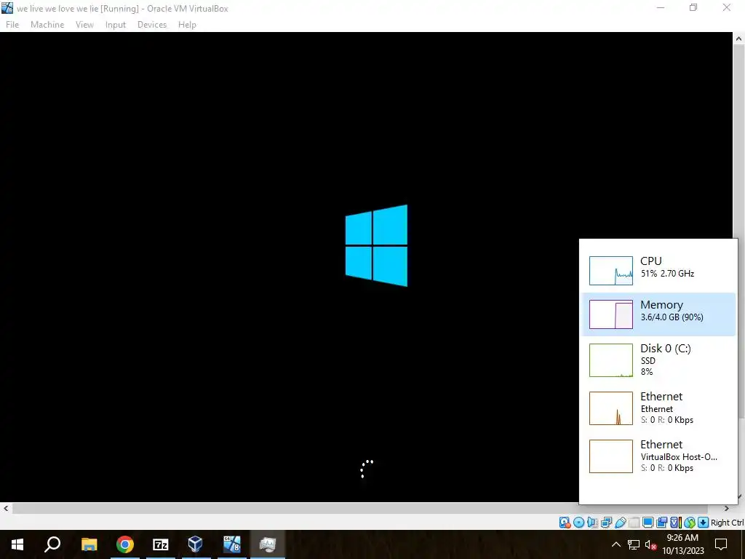
Task: Open VirtualBox Manager from the taskbar
Action: click(196, 544)
